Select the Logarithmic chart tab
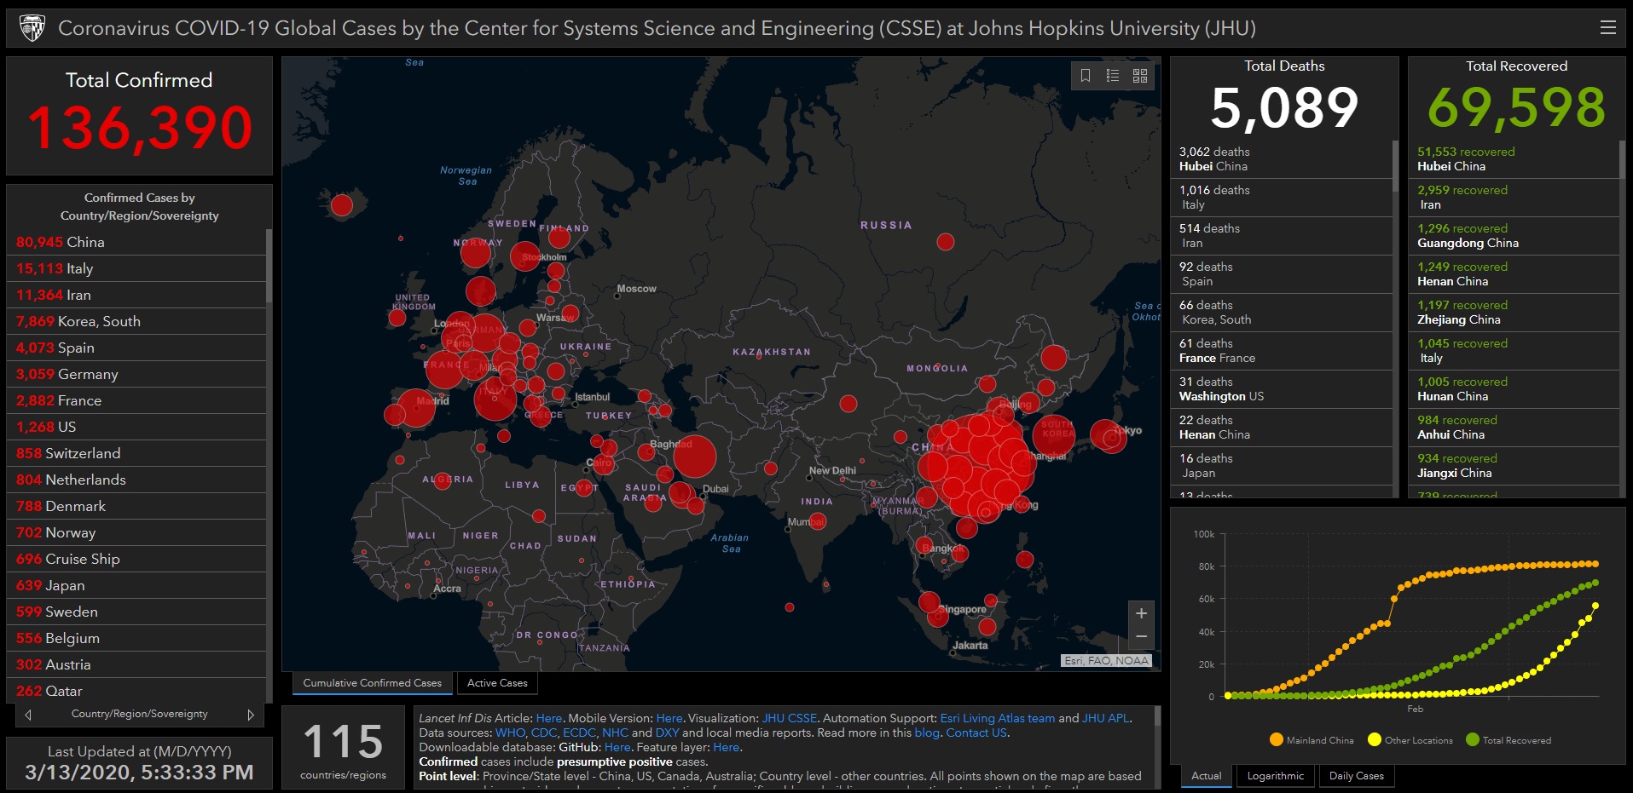Image resolution: width=1633 pixels, height=793 pixels. coord(1275,776)
